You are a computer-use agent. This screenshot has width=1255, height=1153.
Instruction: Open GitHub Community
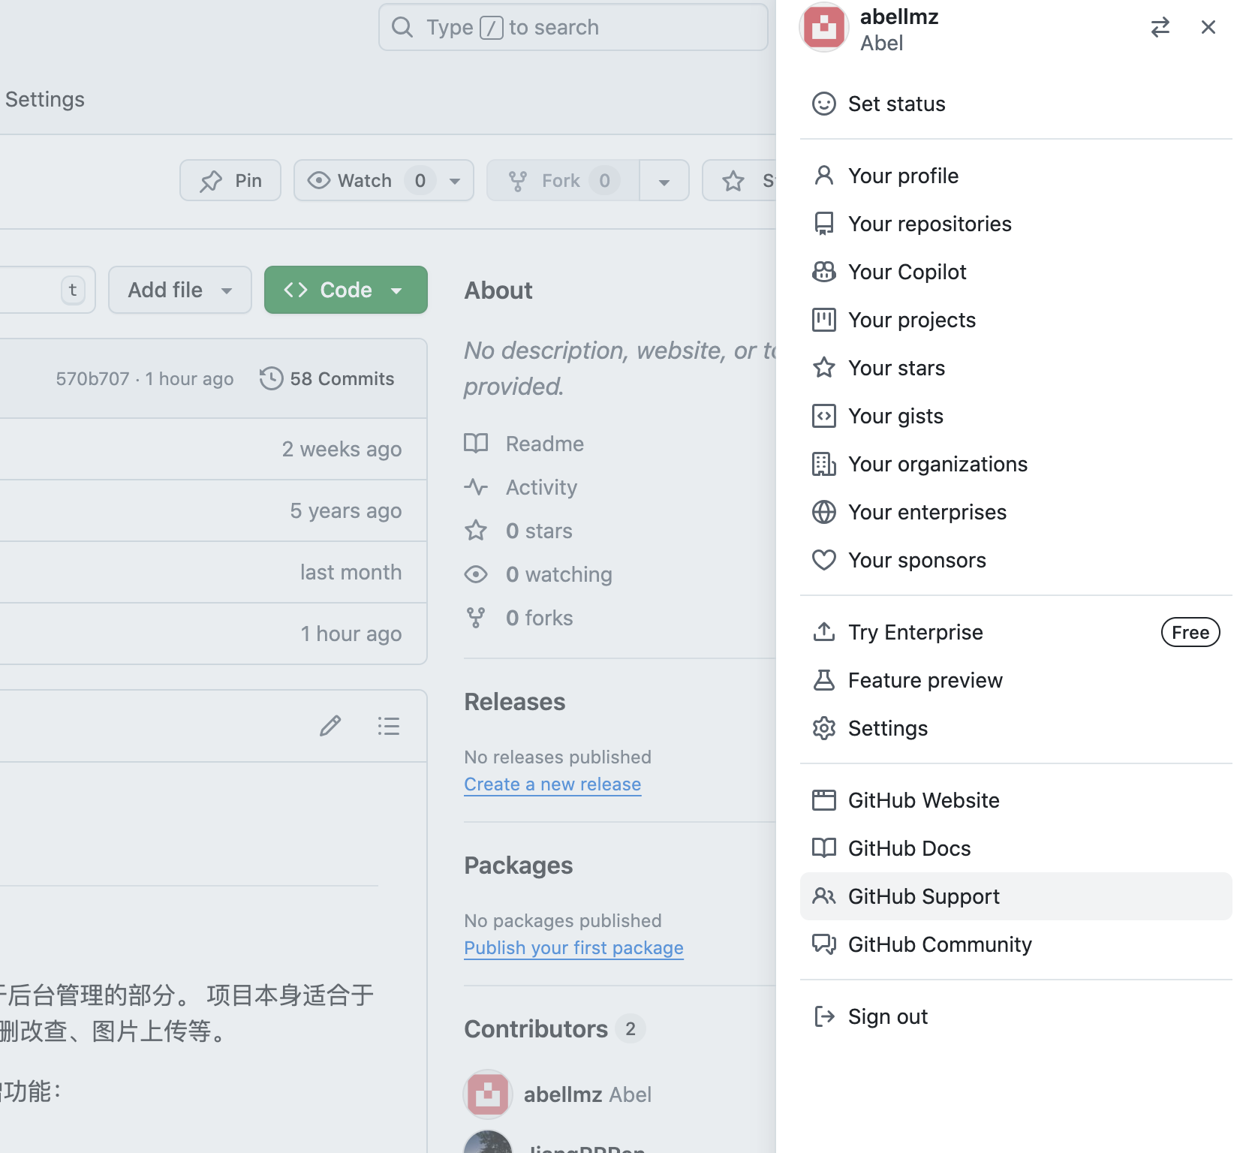(1016, 944)
